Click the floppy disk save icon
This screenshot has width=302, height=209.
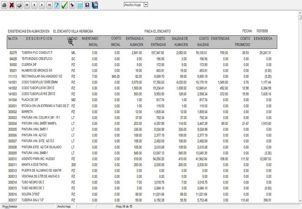87,5
